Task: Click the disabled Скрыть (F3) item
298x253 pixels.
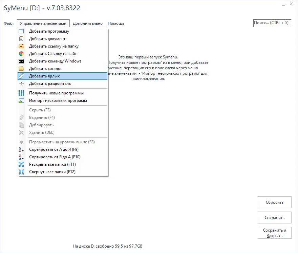Action: click(x=63, y=110)
